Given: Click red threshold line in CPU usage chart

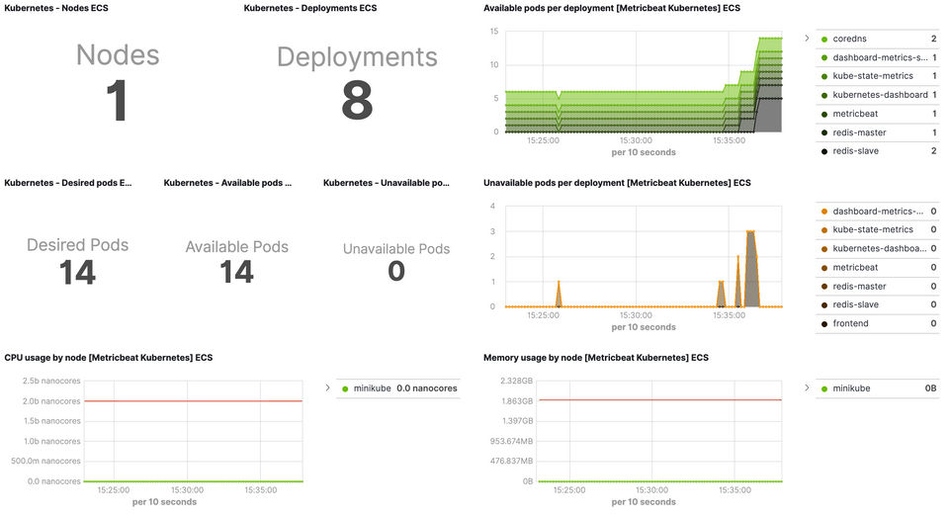Looking at the screenshot, I should [193, 401].
